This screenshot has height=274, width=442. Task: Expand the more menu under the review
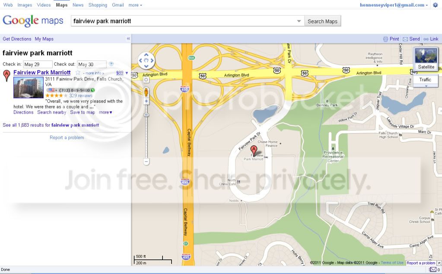point(105,112)
